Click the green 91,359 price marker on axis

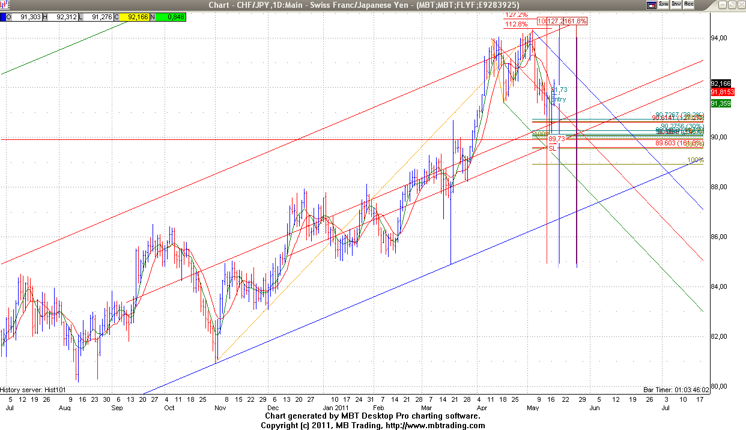point(721,103)
